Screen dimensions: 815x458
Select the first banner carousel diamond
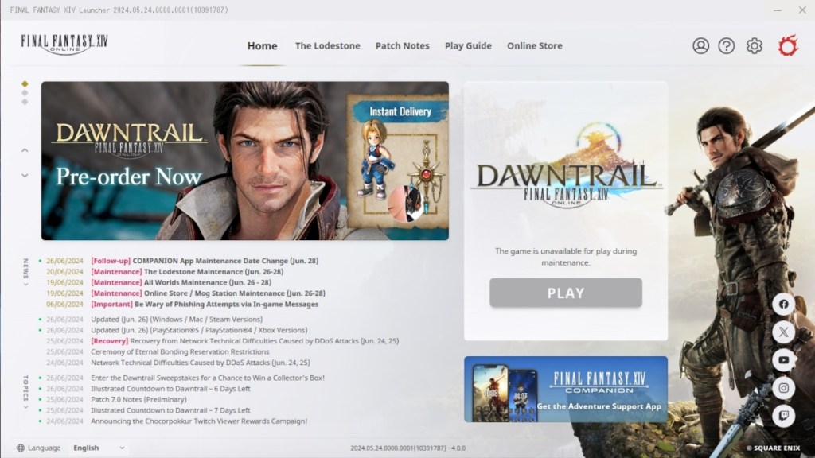click(x=24, y=82)
